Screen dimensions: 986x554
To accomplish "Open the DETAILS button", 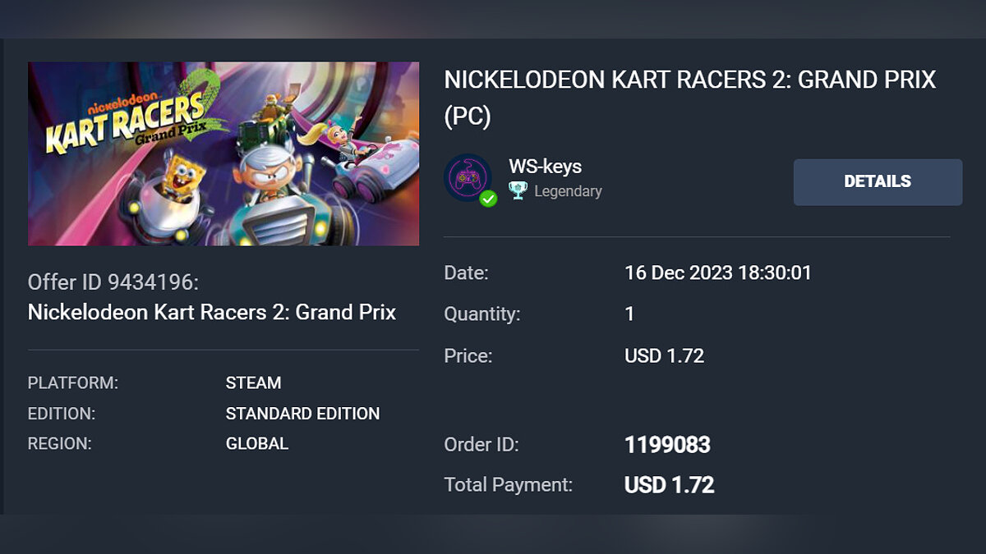I will pyautogui.click(x=878, y=182).
